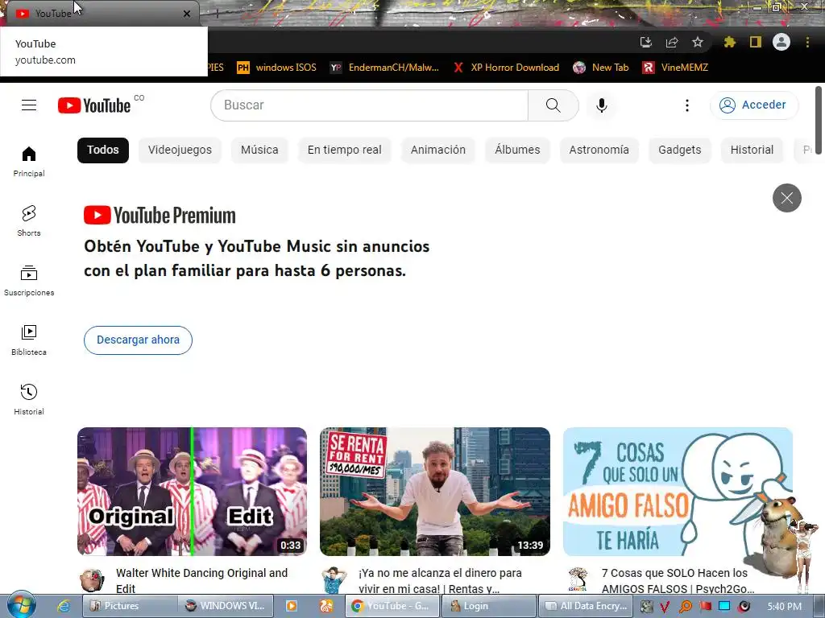The height and width of the screenshot is (618, 825).
Task: Open the YouTube guide hamburger menu
Action: click(x=29, y=105)
